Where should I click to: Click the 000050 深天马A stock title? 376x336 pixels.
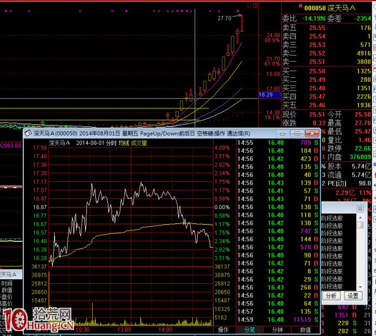tap(330, 8)
